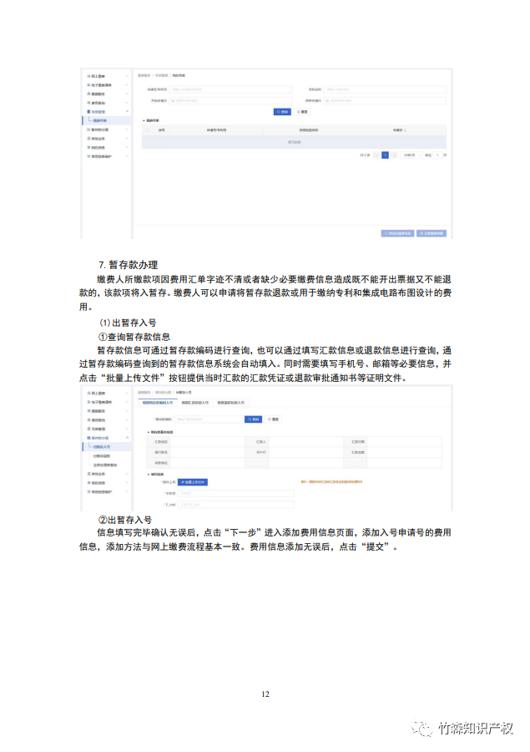Click the 电子缴费清单 icon in 出暂存入号 page sidebar
Screen dimensions: 530x752
click(x=88, y=402)
